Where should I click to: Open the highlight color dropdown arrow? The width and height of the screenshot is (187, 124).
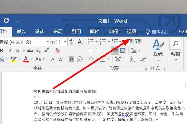[x=20, y=59]
